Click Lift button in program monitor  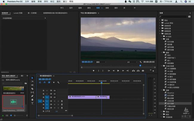tap(133, 70)
